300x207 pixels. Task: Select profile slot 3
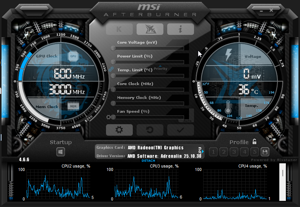[x=234, y=152]
